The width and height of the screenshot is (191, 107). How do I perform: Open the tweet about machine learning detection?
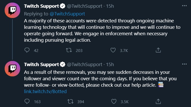(x=102, y=30)
